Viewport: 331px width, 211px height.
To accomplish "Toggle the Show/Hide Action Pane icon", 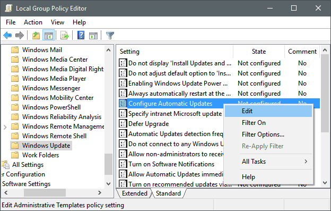I will [x=93, y=36].
